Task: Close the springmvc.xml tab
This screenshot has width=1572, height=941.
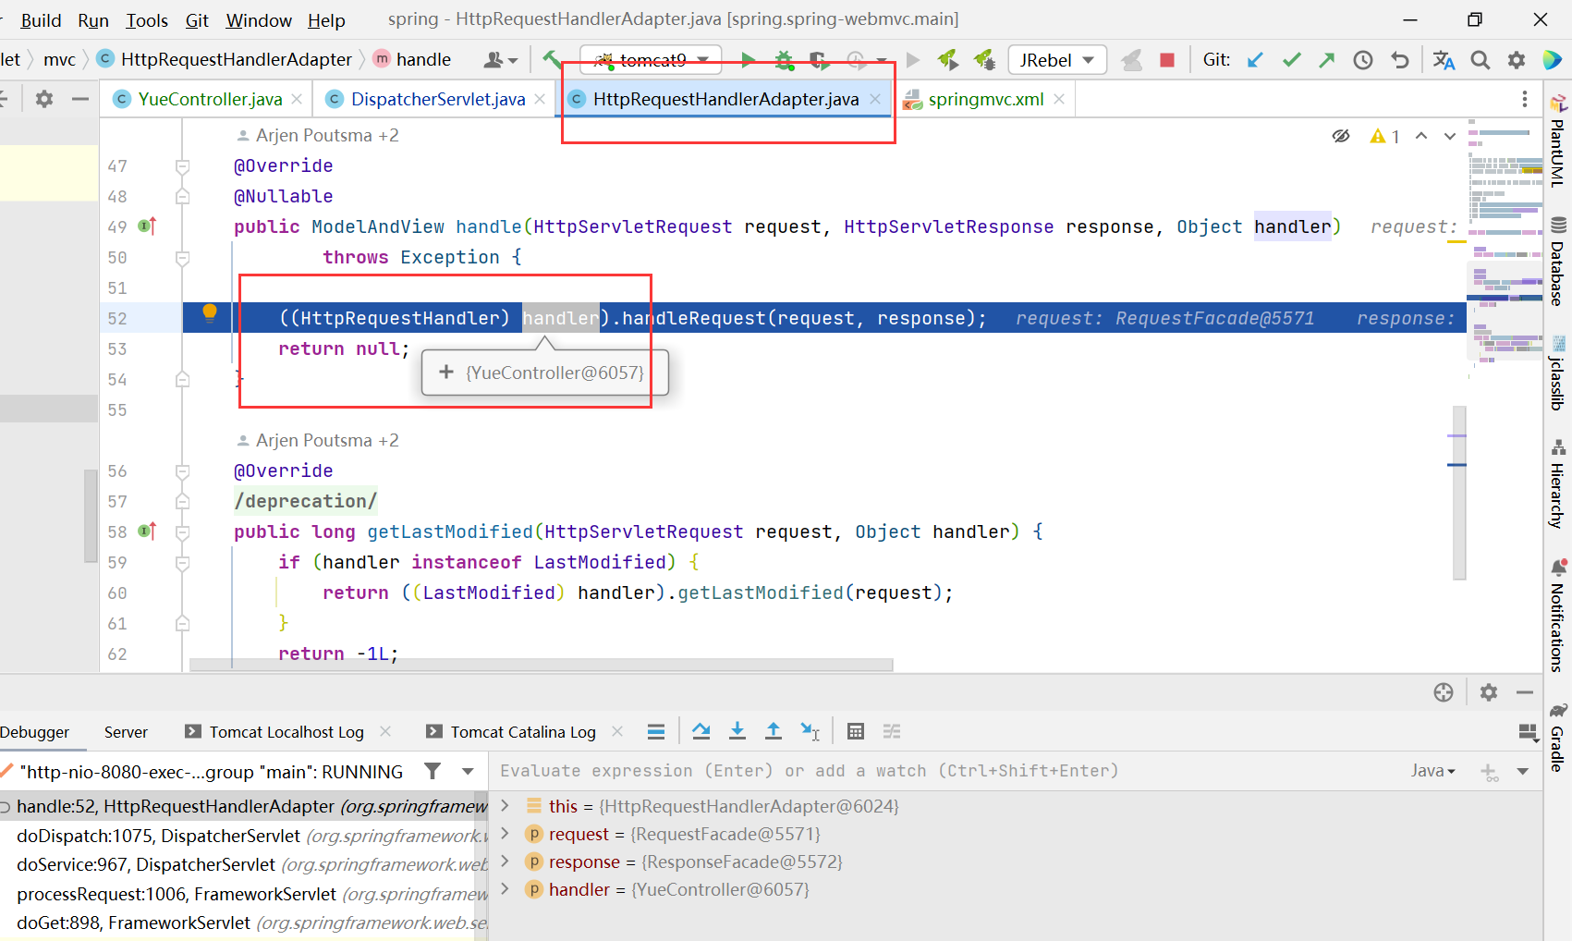Action: tap(1059, 99)
